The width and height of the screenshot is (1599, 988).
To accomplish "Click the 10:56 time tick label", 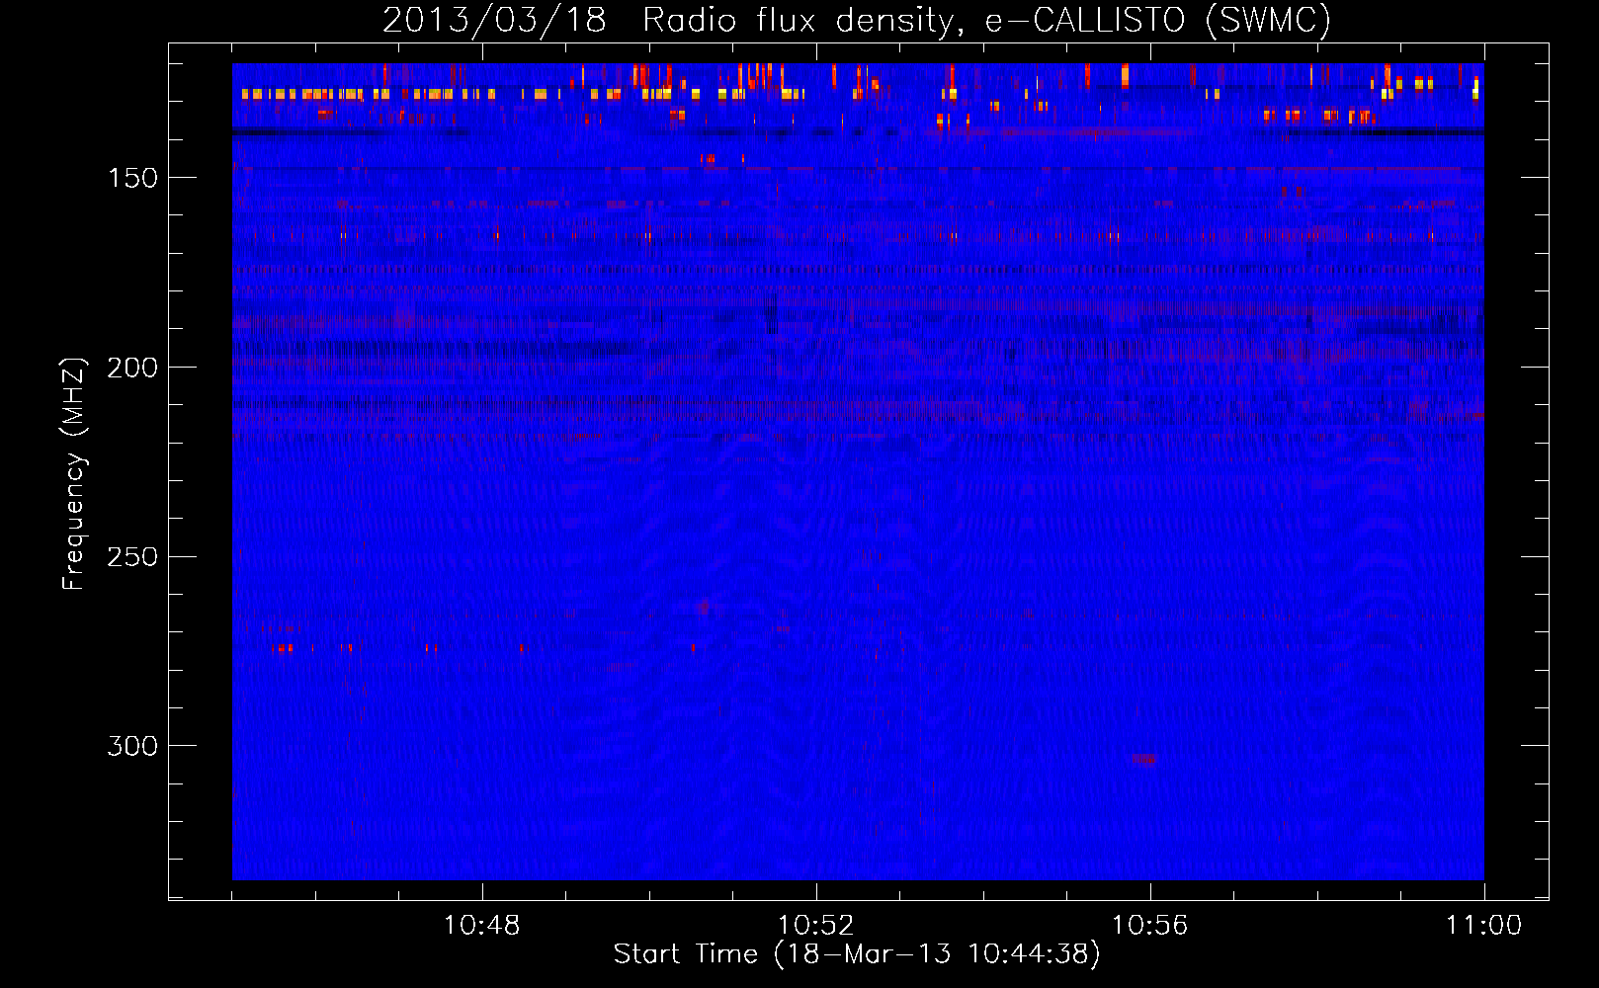I will coord(1150,926).
